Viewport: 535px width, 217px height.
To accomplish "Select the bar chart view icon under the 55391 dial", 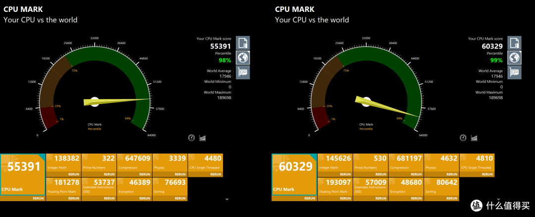I will pyautogui.click(x=203, y=138).
